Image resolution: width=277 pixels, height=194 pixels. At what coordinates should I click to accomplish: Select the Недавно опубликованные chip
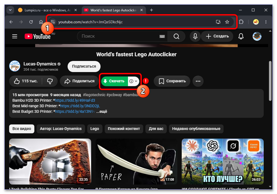tap(196, 129)
